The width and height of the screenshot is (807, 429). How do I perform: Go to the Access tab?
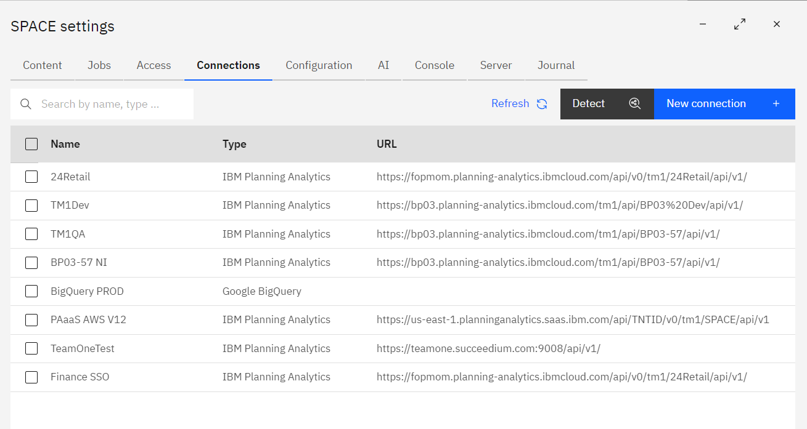pos(154,65)
